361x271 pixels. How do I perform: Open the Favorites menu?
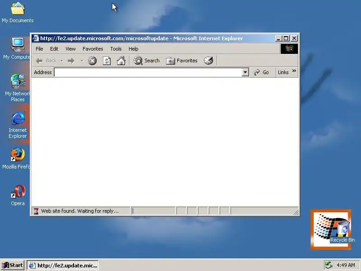pos(93,49)
